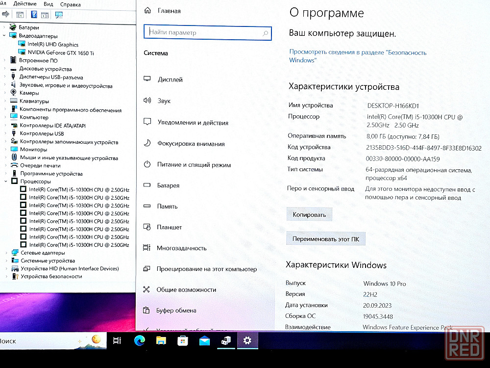Click the device name DESKTOP-H166KD1 text
Viewport: 490px width, 368px height.
pos(393,106)
